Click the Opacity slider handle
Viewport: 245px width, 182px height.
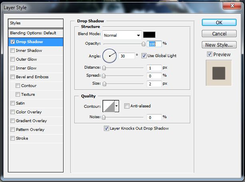click(x=143, y=44)
